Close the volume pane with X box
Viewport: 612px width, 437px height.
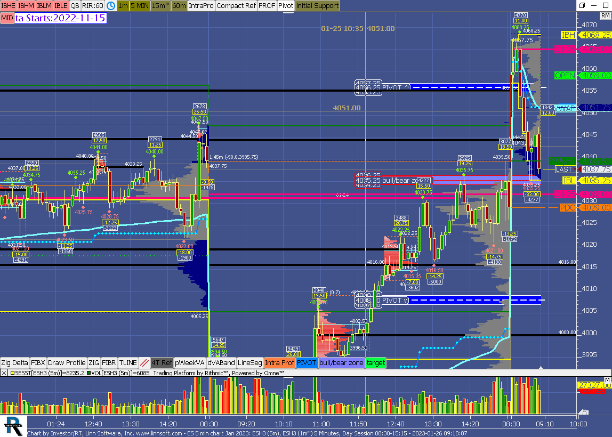point(4,373)
